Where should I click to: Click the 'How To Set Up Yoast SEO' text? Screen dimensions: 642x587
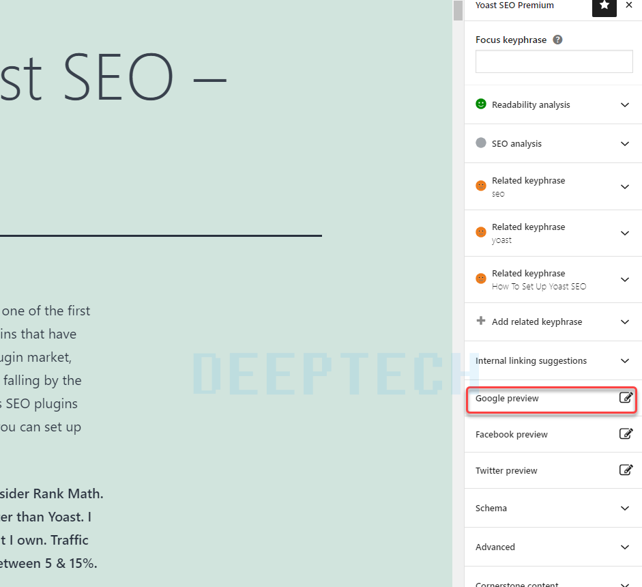click(x=539, y=286)
